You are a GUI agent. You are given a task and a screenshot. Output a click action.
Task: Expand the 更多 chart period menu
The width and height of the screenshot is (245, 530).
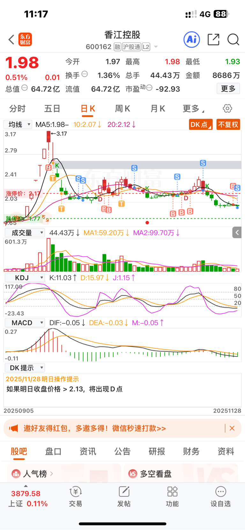pyautogui.click(x=193, y=109)
